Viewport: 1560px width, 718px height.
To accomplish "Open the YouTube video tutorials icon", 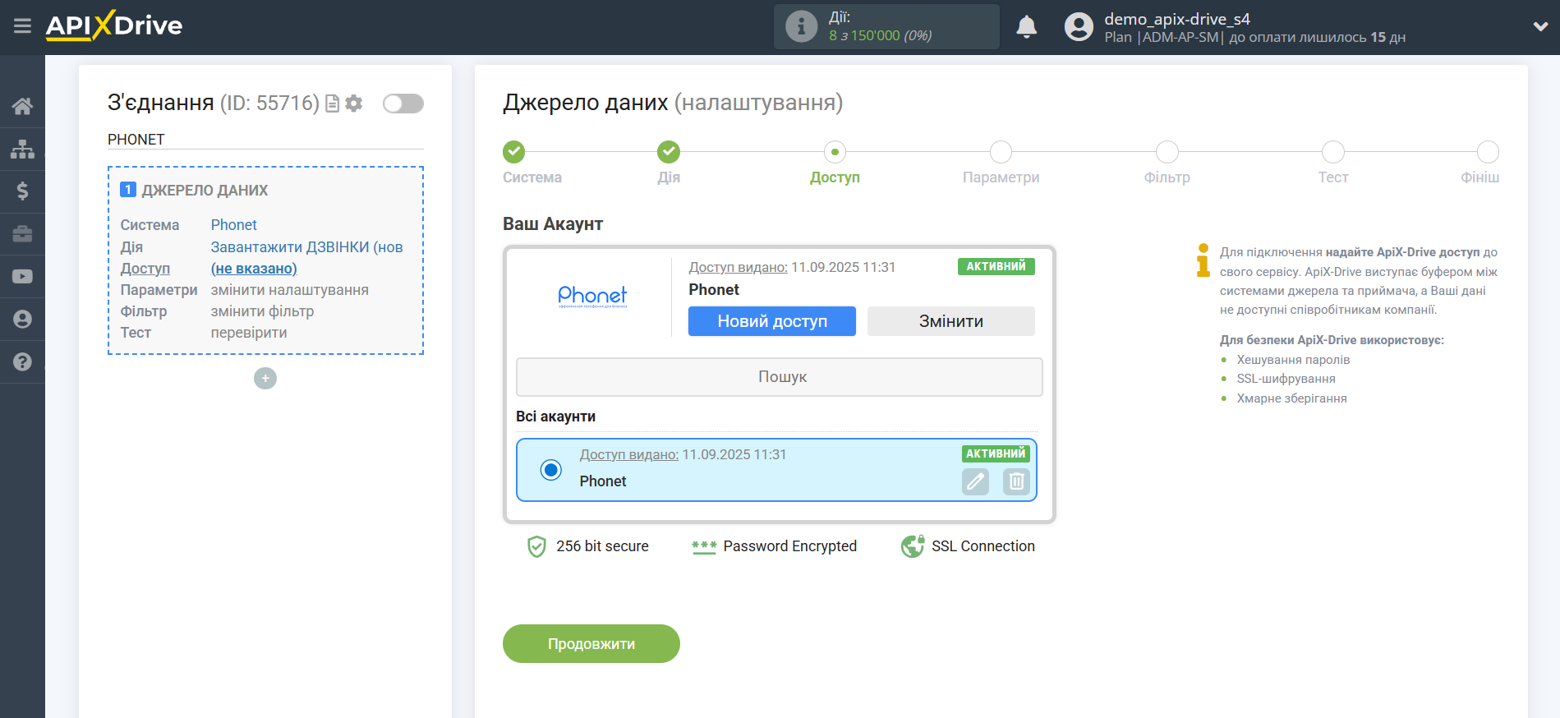I will [22, 277].
